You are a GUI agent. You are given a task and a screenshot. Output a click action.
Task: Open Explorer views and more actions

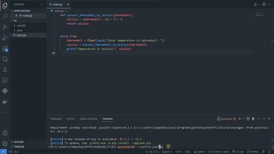(x=42, y=4)
